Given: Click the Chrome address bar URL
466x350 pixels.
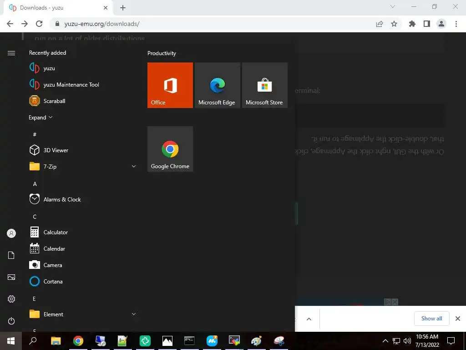Looking at the screenshot, I should coord(102,24).
